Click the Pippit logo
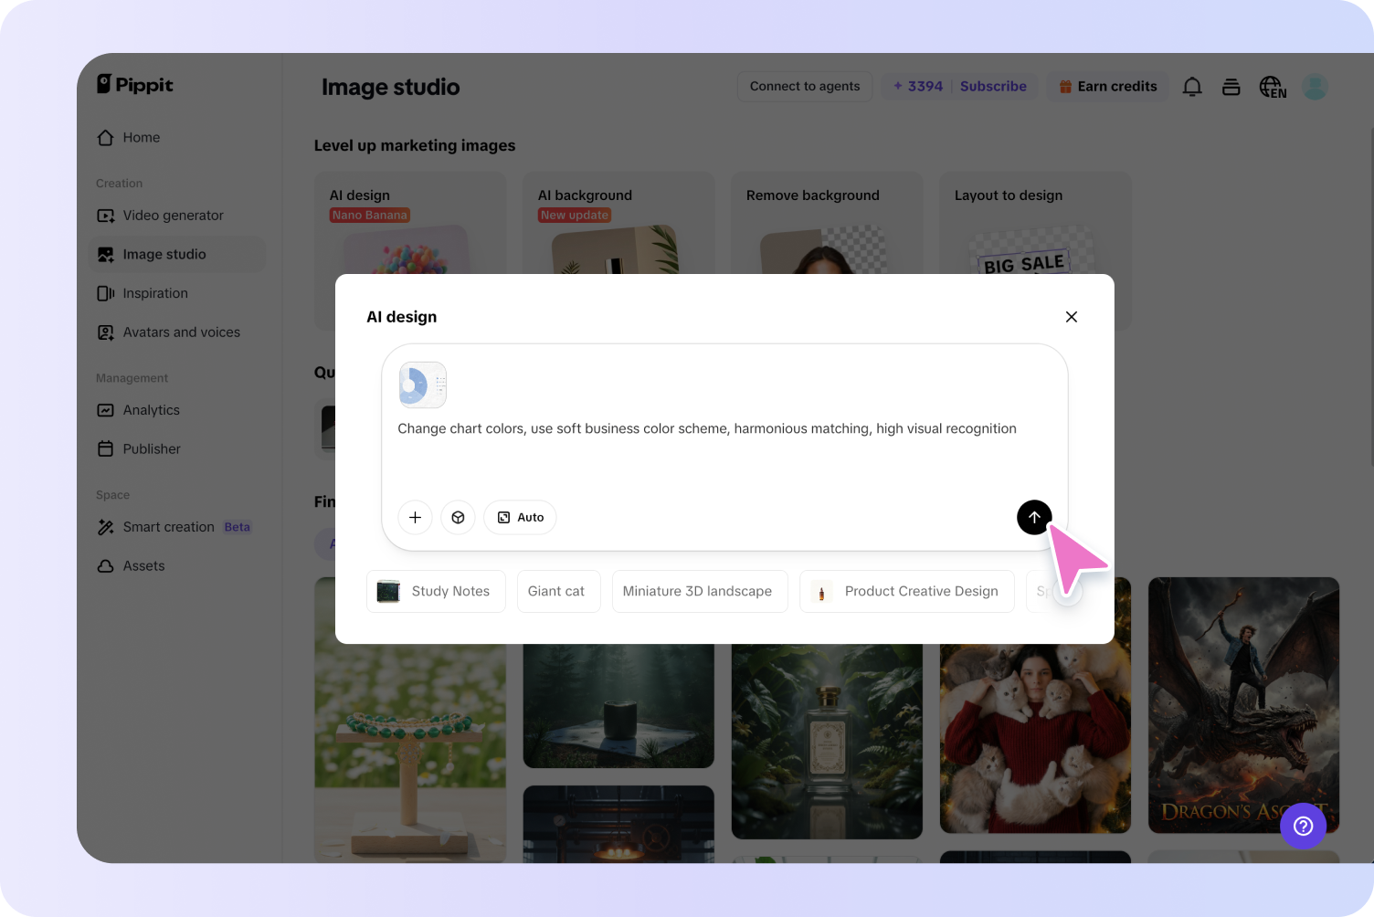This screenshot has height=917, width=1374. tap(135, 85)
